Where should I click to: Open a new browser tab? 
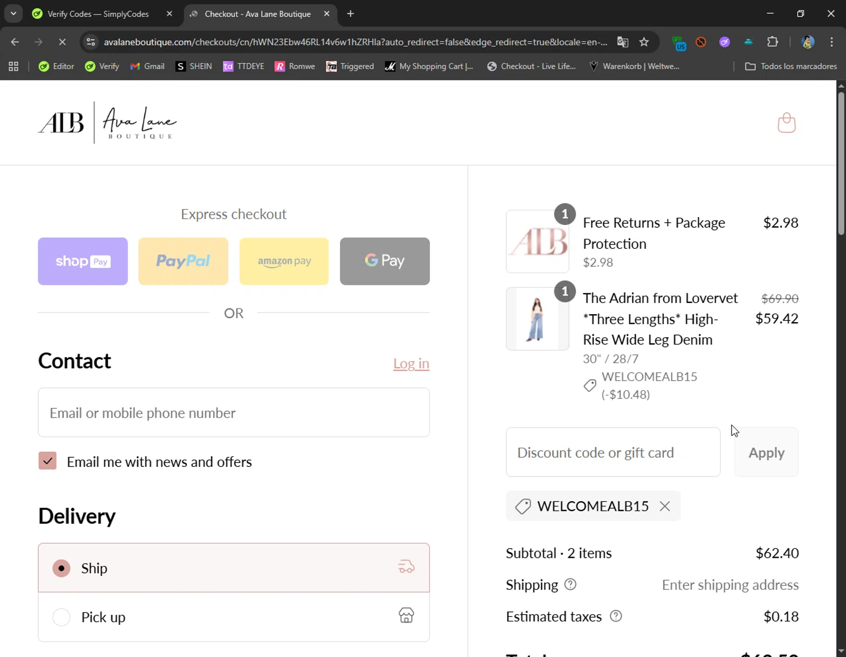(x=351, y=14)
